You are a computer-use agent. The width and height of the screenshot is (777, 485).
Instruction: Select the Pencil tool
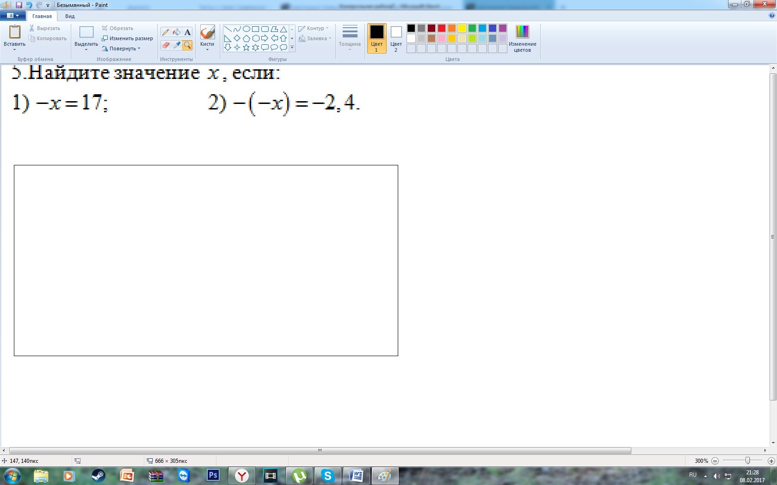point(166,32)
